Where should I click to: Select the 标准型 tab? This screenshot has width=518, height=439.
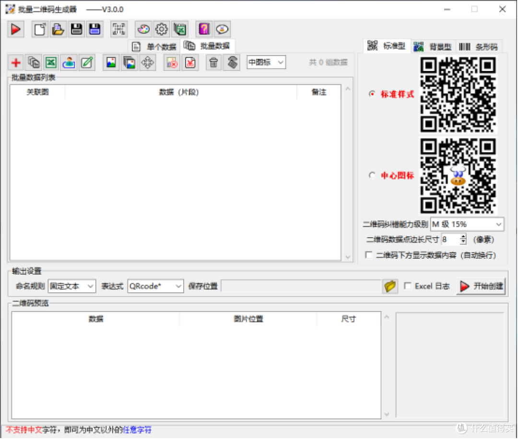[x=387, y=46]
